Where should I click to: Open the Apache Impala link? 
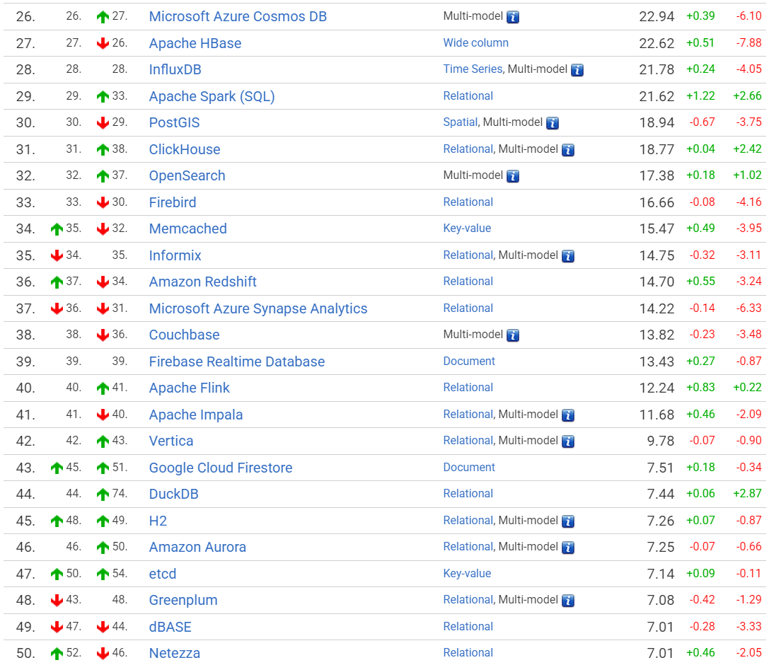196,415
